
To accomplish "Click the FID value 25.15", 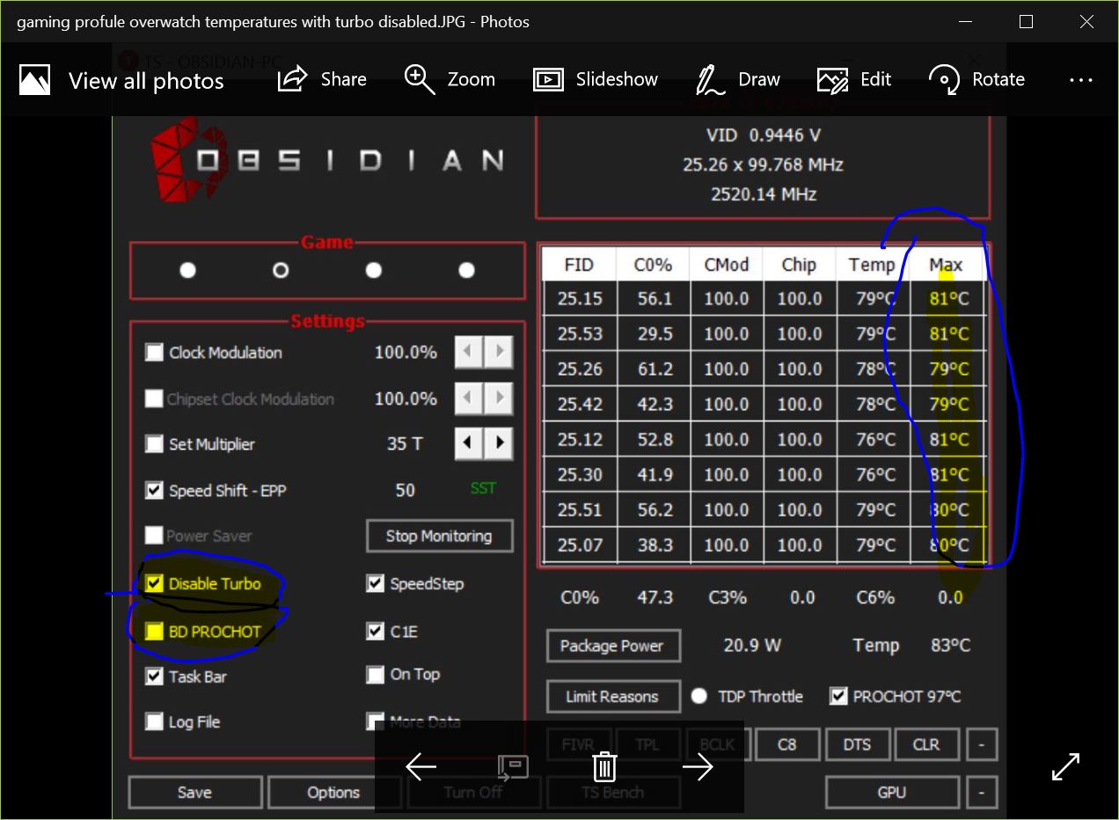I will click(x=579, y=299).
